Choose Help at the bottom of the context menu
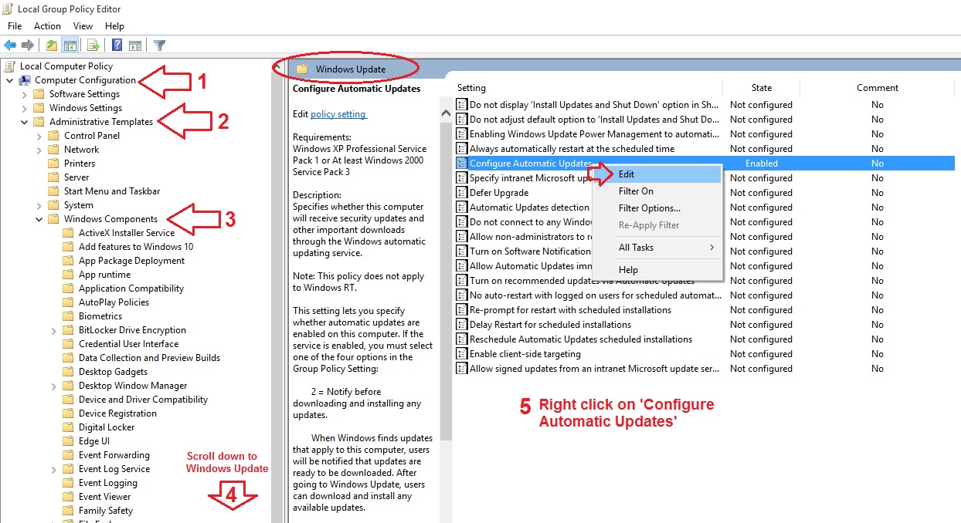961x523 pixels. [657, 270]
